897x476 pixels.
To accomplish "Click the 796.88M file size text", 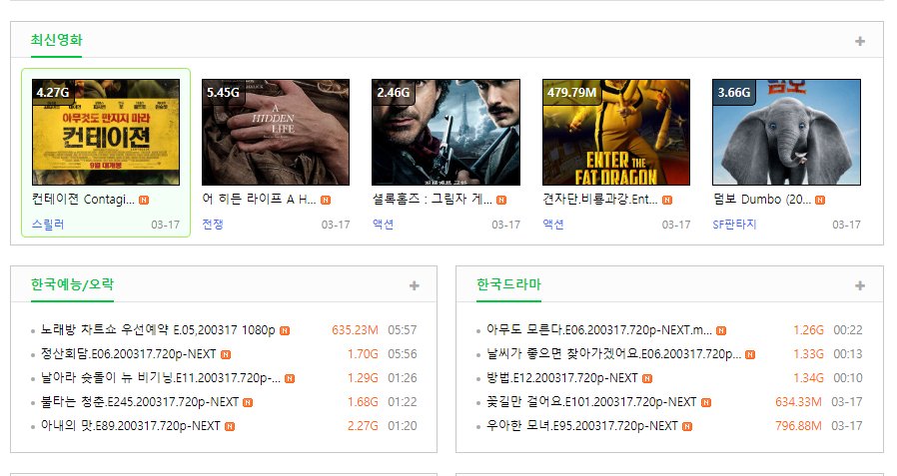I will click(x=798, y=426).
